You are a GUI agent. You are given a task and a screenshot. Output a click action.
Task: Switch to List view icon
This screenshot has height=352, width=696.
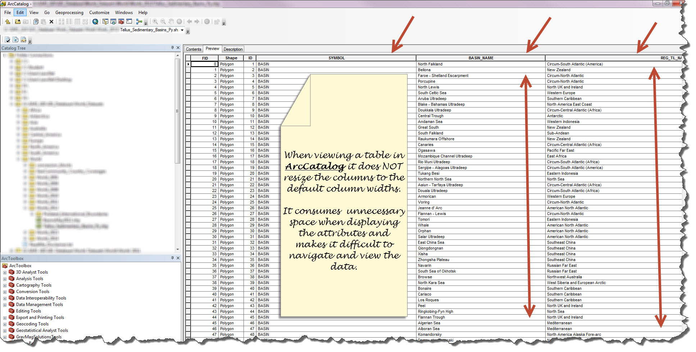(69, 22)
